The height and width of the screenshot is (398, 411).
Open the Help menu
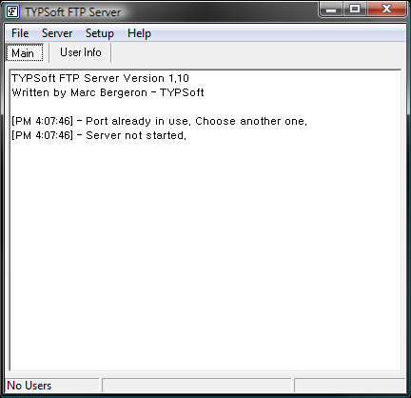[139, 33]
